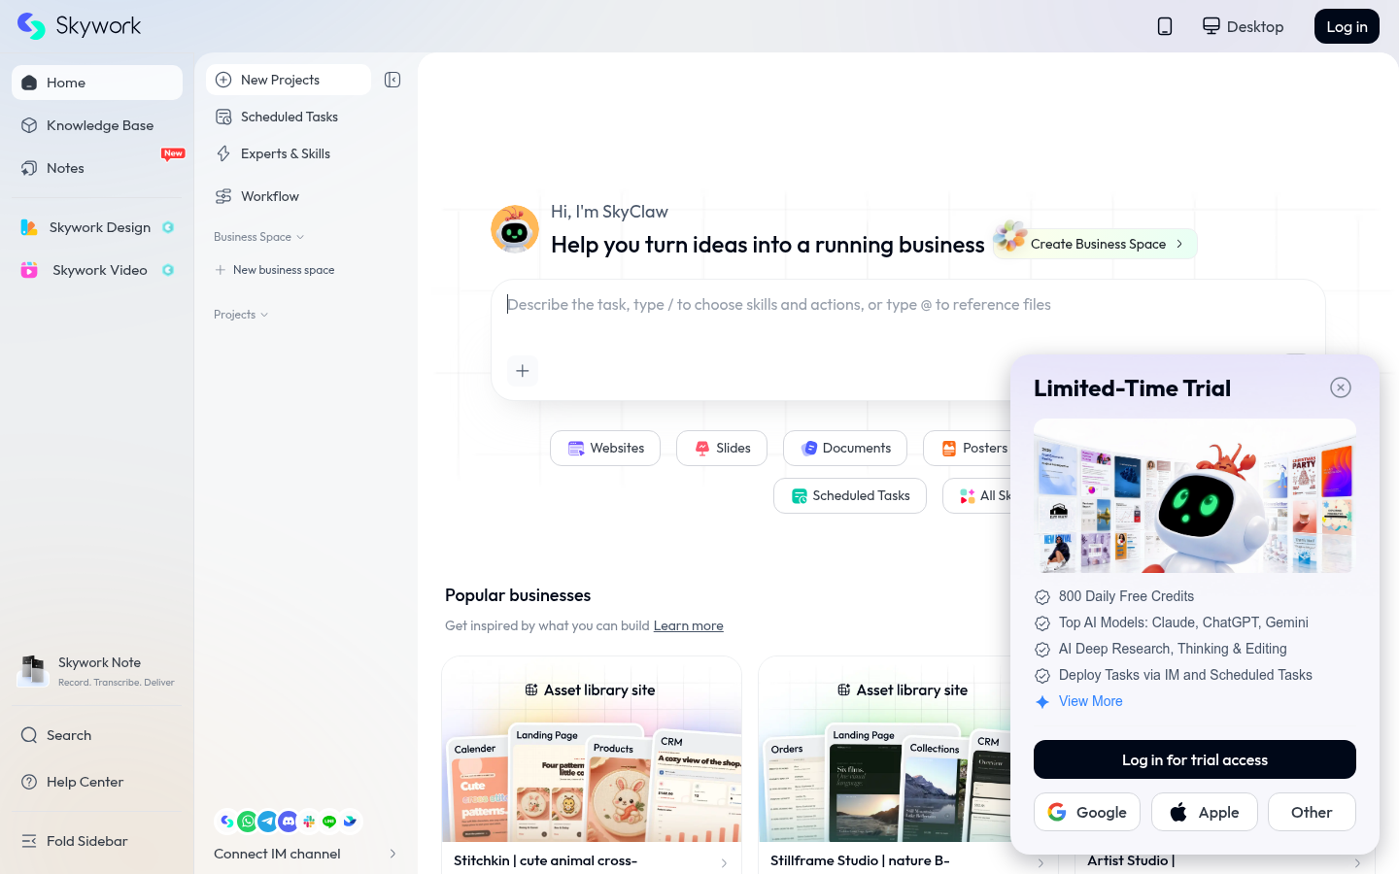Open the Learn more link
This screenshot has height=874, width=1399.
click(689, 625)
